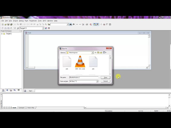Click the Navigate Backwards arrow in main toolbar
The image size is (171, 128).
click(x=77, y=25)
